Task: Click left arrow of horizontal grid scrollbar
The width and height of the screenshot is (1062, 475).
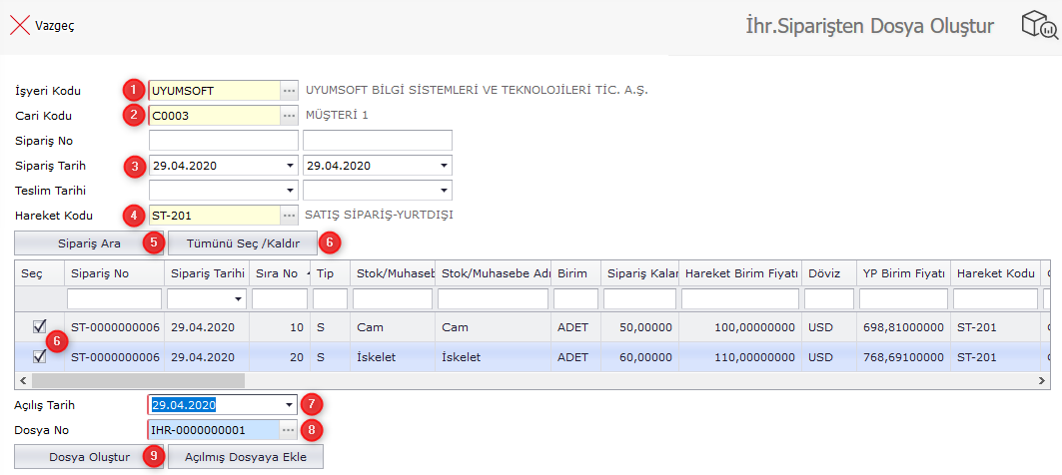Action: pos(22,380)
